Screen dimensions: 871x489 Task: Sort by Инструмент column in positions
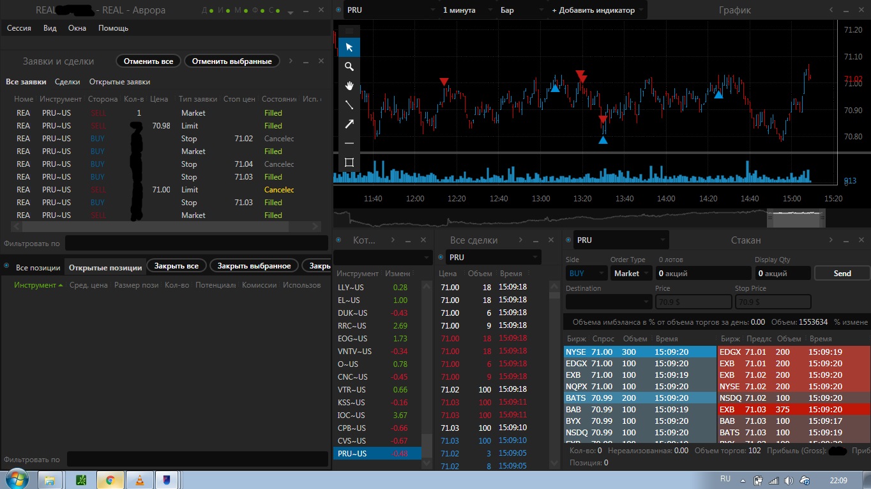click(38, 285)
